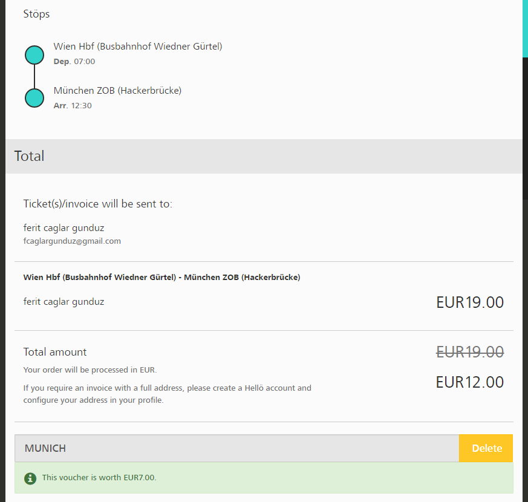This screenshot has height=502, width=528.
Task: Click the Dep. 07:00 departure time
Action: tap(74, 62)
